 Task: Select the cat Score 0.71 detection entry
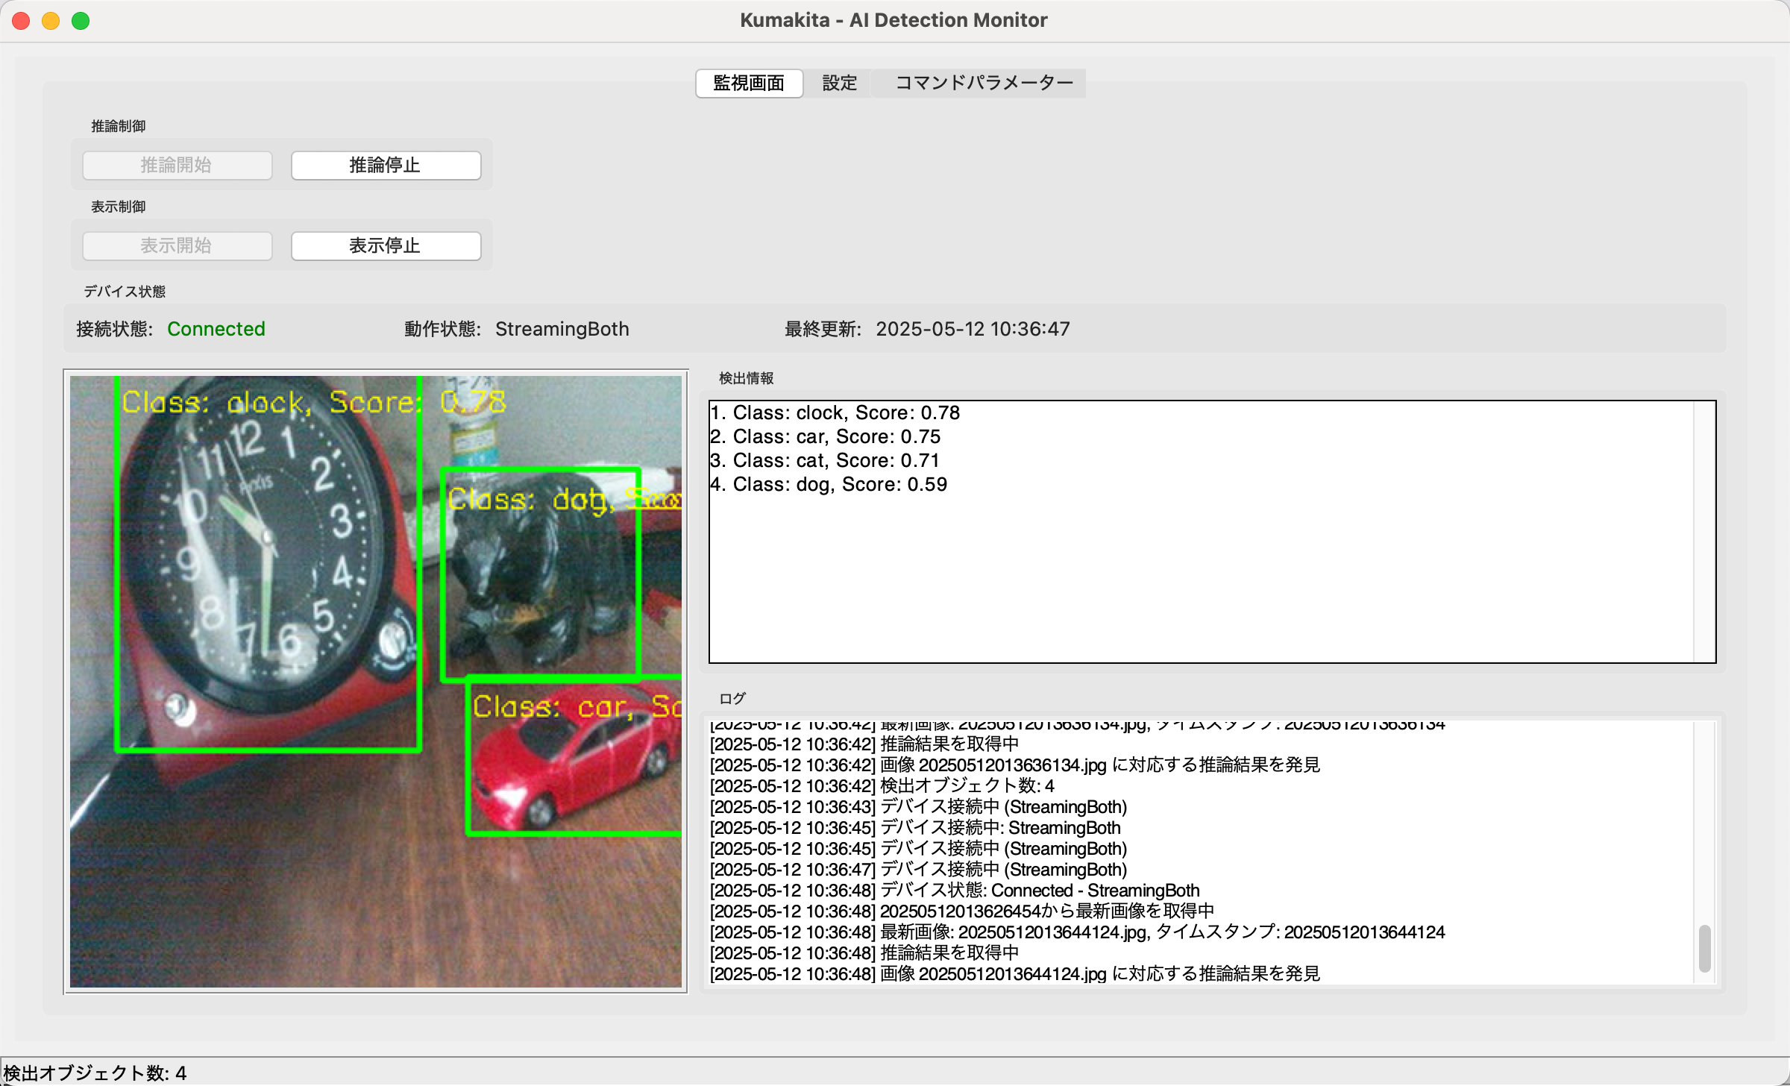[825, 460]
